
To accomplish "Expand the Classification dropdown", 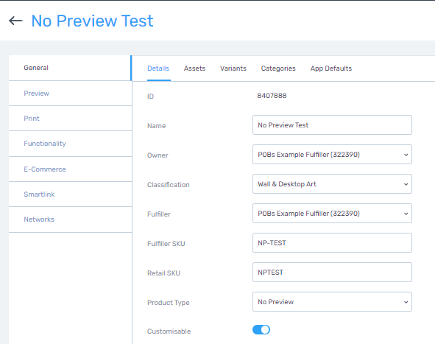I will tap(332, 184).
